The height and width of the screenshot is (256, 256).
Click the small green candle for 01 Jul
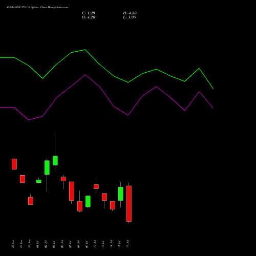pos(39,181)
